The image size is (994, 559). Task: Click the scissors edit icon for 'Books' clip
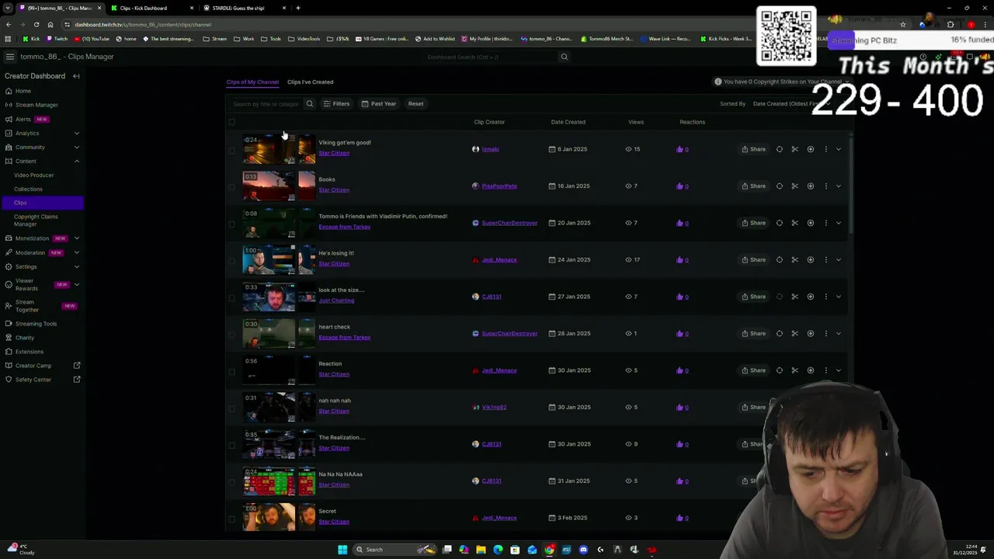point(794,186)
